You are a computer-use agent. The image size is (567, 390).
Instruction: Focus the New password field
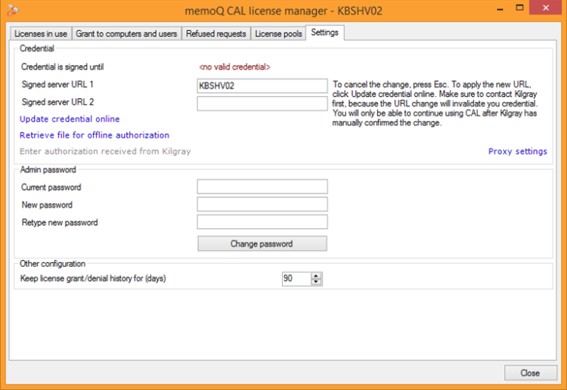[x=262, y=204]
